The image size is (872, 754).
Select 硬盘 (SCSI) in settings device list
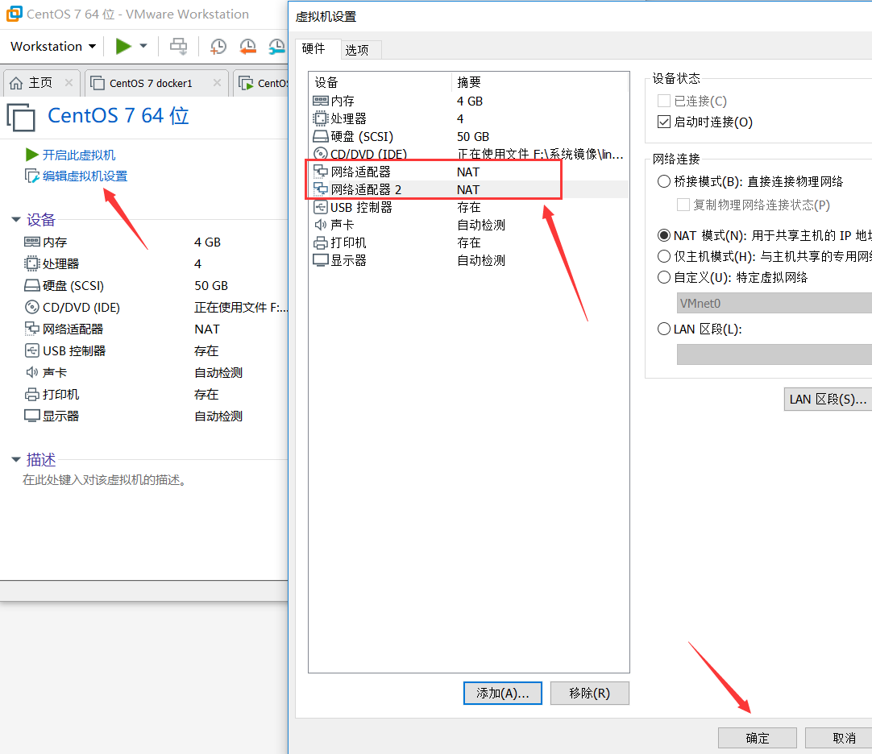pyautogui.click(x=469, y=137)
